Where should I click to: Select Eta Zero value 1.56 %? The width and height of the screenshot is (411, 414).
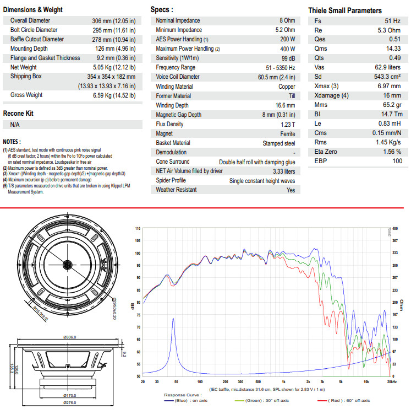(x=392, y=152)
